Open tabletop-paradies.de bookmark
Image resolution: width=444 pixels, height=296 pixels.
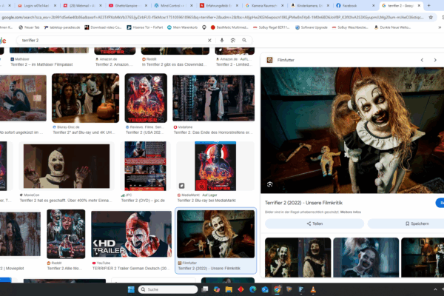tap(62, 27)
